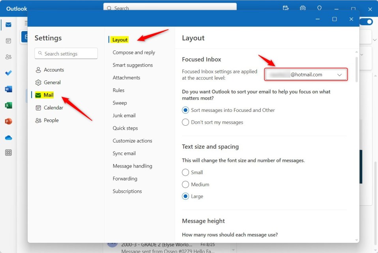This screenshot has width=378, height=253.
Task: Click the Accounts person icon in Settings
Action: tap(38, 70)
